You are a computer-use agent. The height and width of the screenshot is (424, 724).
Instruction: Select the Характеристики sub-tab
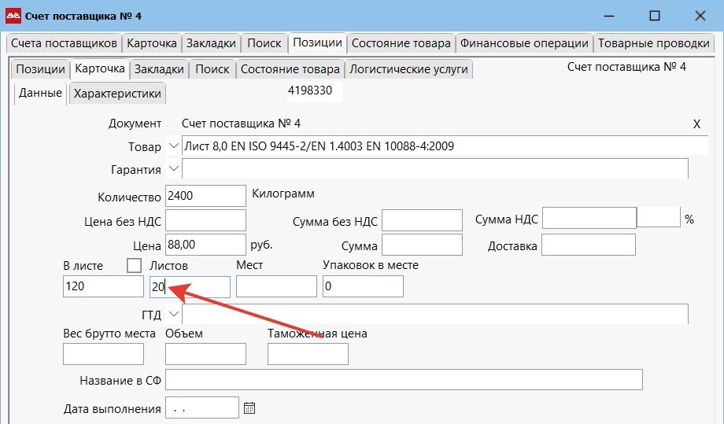[x=117, y=94]
